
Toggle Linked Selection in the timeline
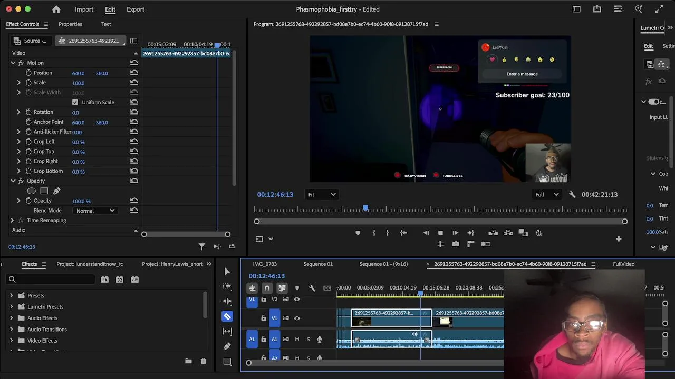(282, 288)
